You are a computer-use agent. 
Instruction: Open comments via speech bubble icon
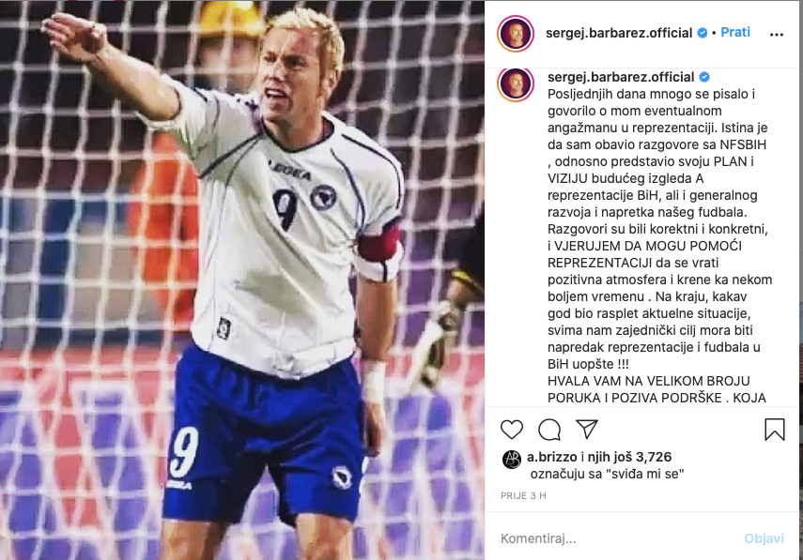click(x=549, y=430)
